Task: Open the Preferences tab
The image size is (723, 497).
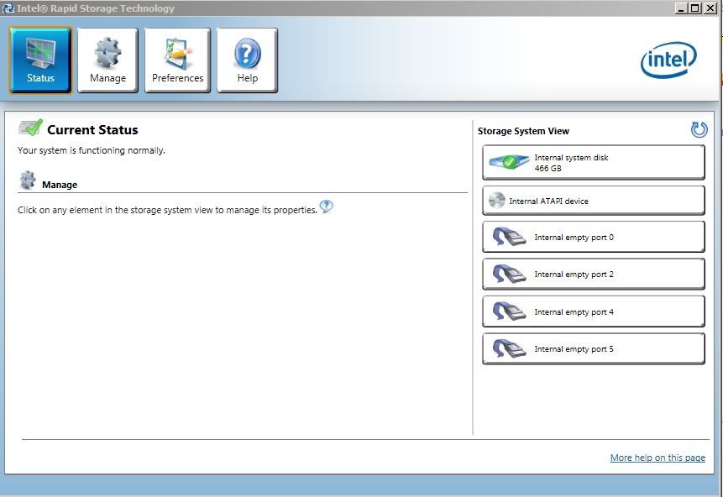Action: point(177,60)
